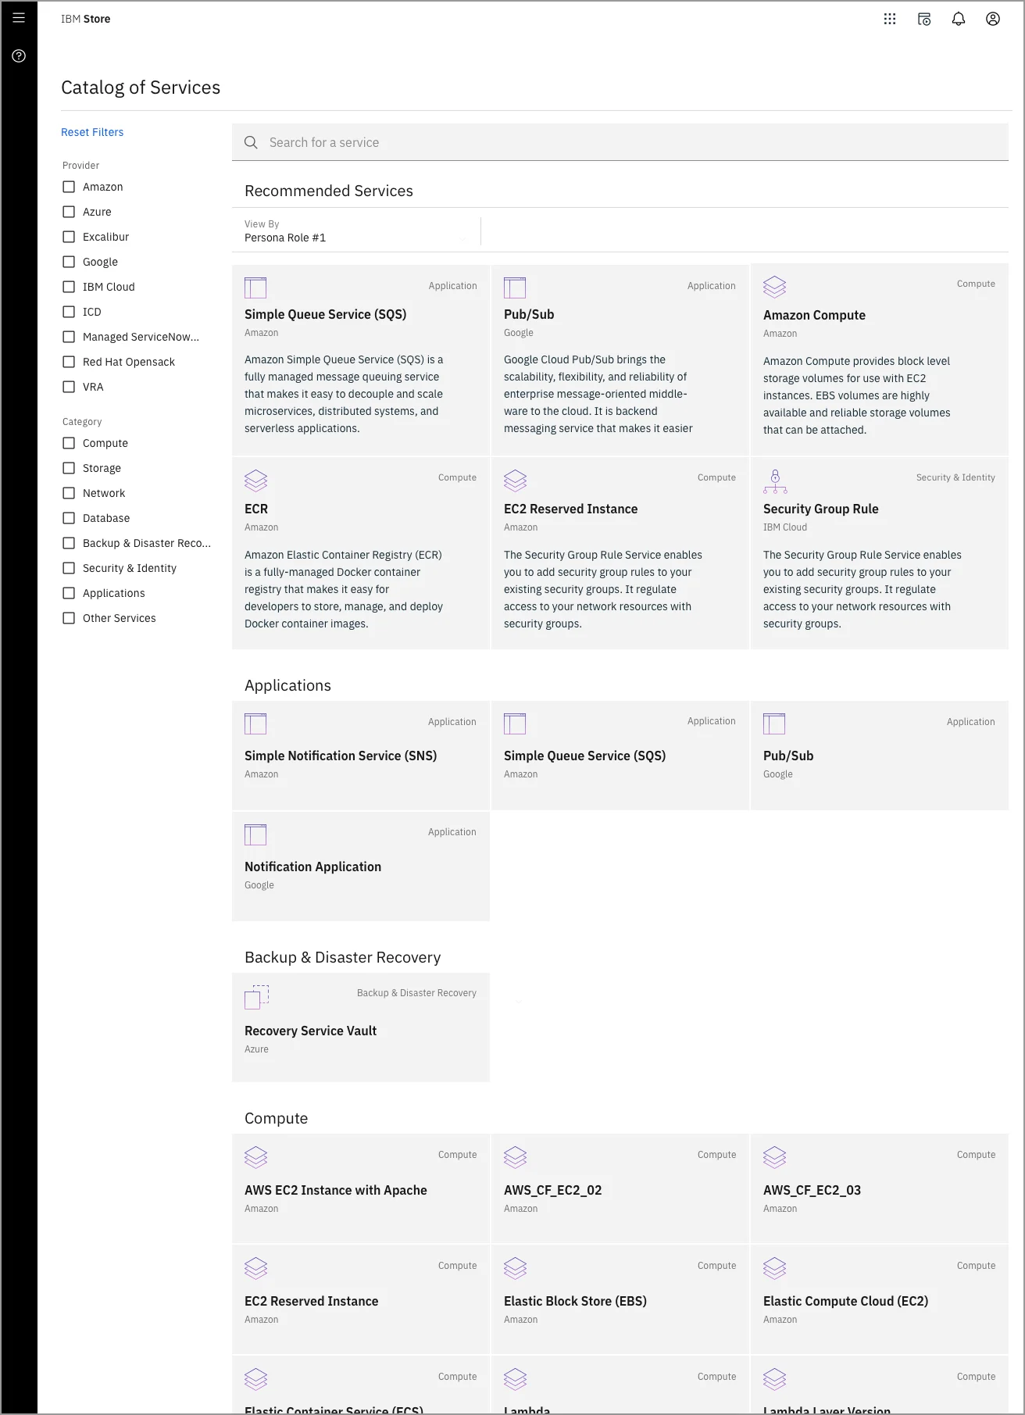This screenshot has width=1025, height=1415.
Task: Click the icon on Elastic Block Store (EBS) card
Action: click(515, 1268)
